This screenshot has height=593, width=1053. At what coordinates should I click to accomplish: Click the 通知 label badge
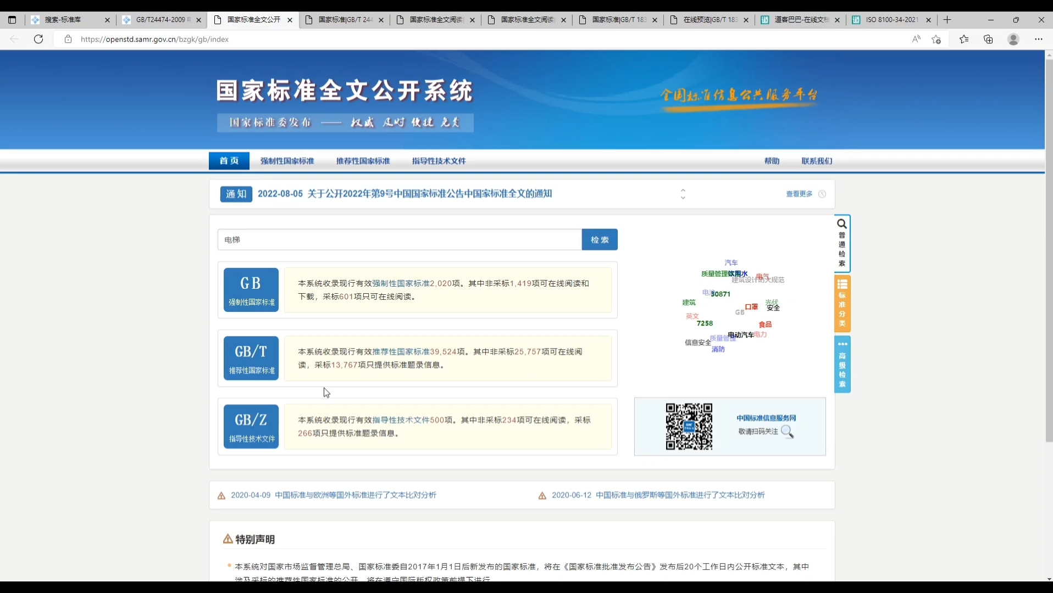point(236,194)
